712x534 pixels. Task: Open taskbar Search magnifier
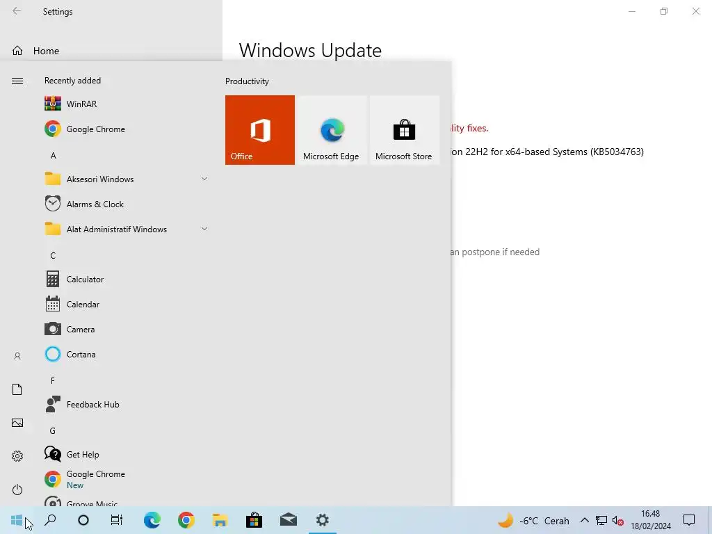[50, 520]
